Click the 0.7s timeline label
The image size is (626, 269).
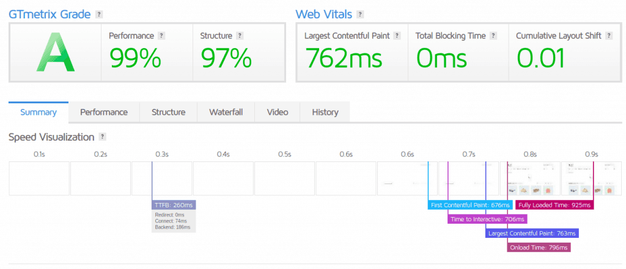pos(469,154)
